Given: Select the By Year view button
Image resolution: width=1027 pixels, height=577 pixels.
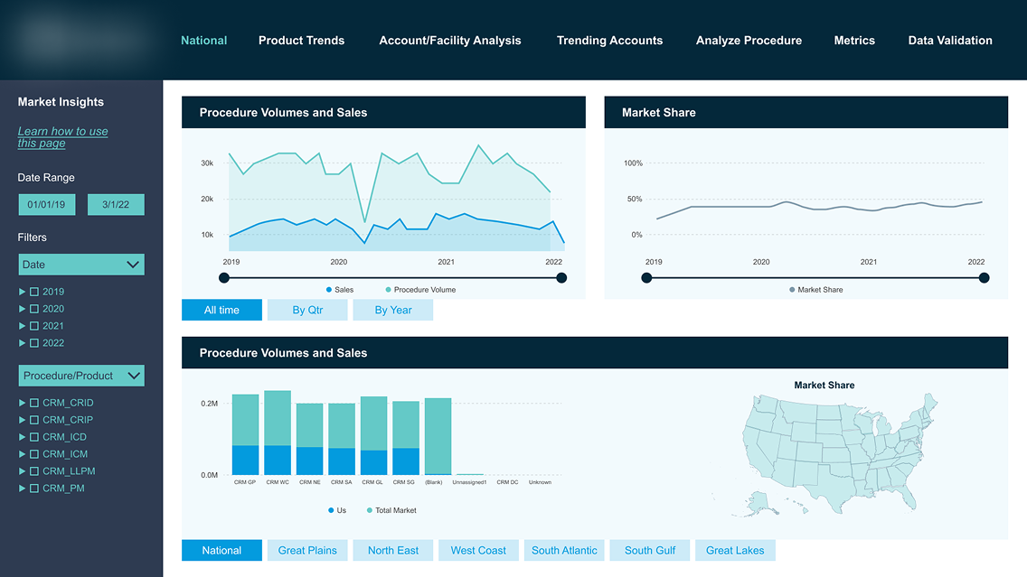Looking at the screenshot, I should click(x=393, y=310).
